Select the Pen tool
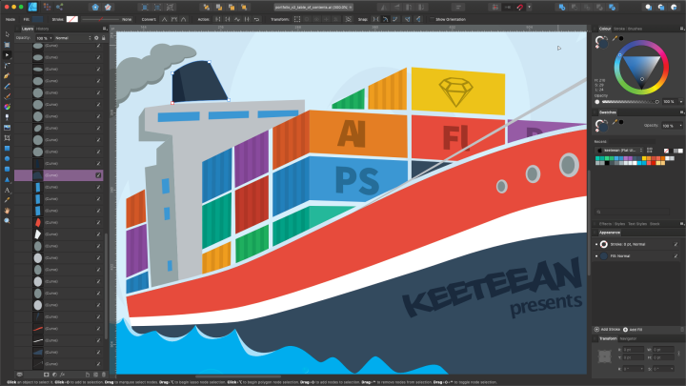The image size is (686, 386). click(x=7, y=75)
